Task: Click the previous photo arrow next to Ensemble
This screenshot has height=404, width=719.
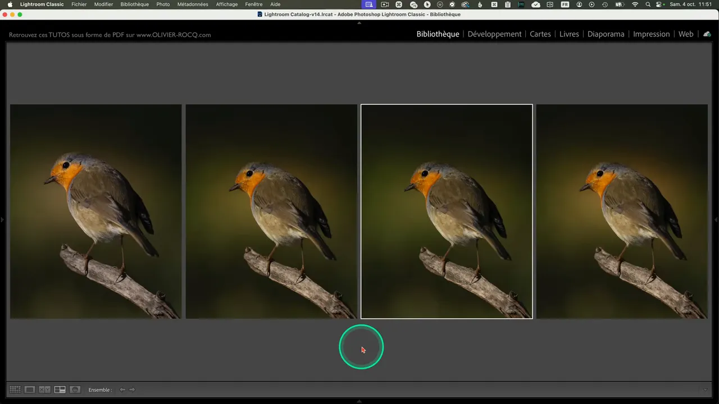Action: click(122, 389)
